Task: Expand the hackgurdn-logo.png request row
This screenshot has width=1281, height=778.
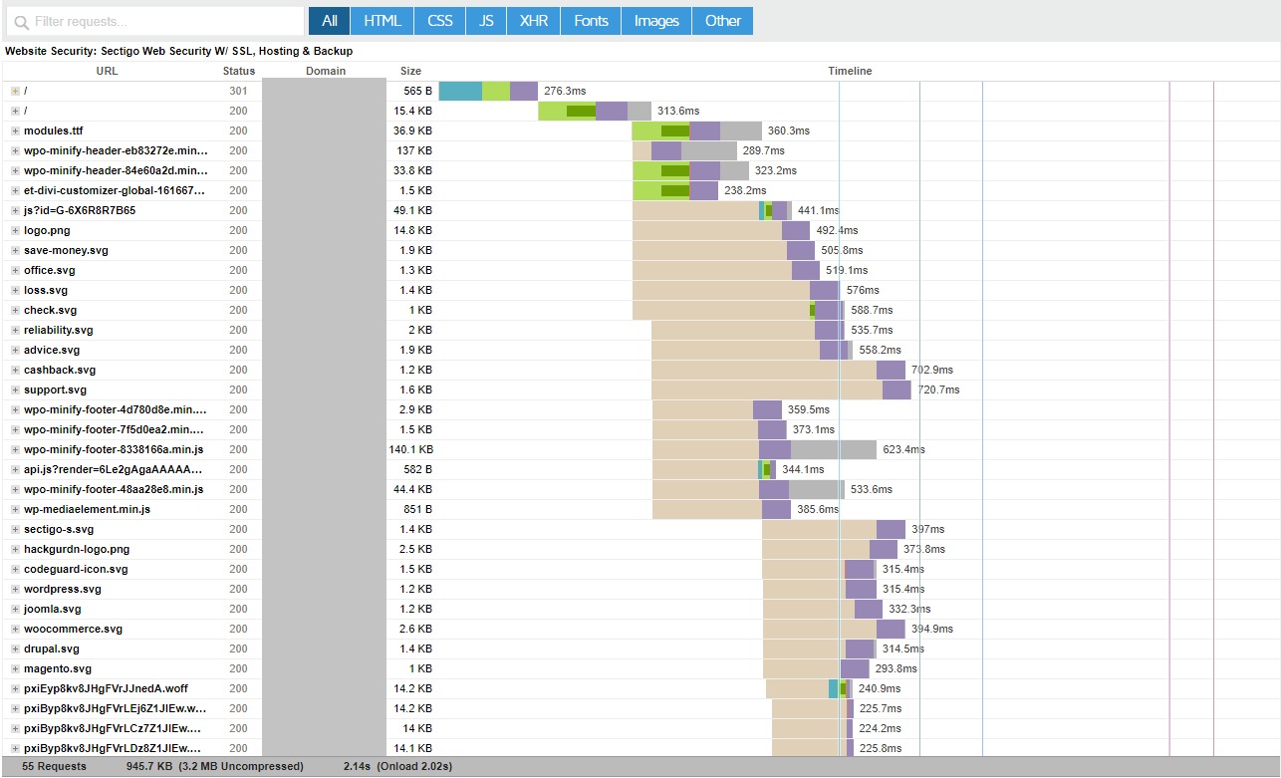Action: (15, 549)
